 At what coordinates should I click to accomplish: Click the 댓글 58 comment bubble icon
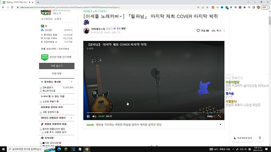click(198, 30)
